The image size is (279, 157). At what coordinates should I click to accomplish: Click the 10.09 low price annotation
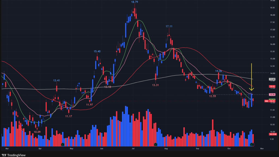click(37, 132)
